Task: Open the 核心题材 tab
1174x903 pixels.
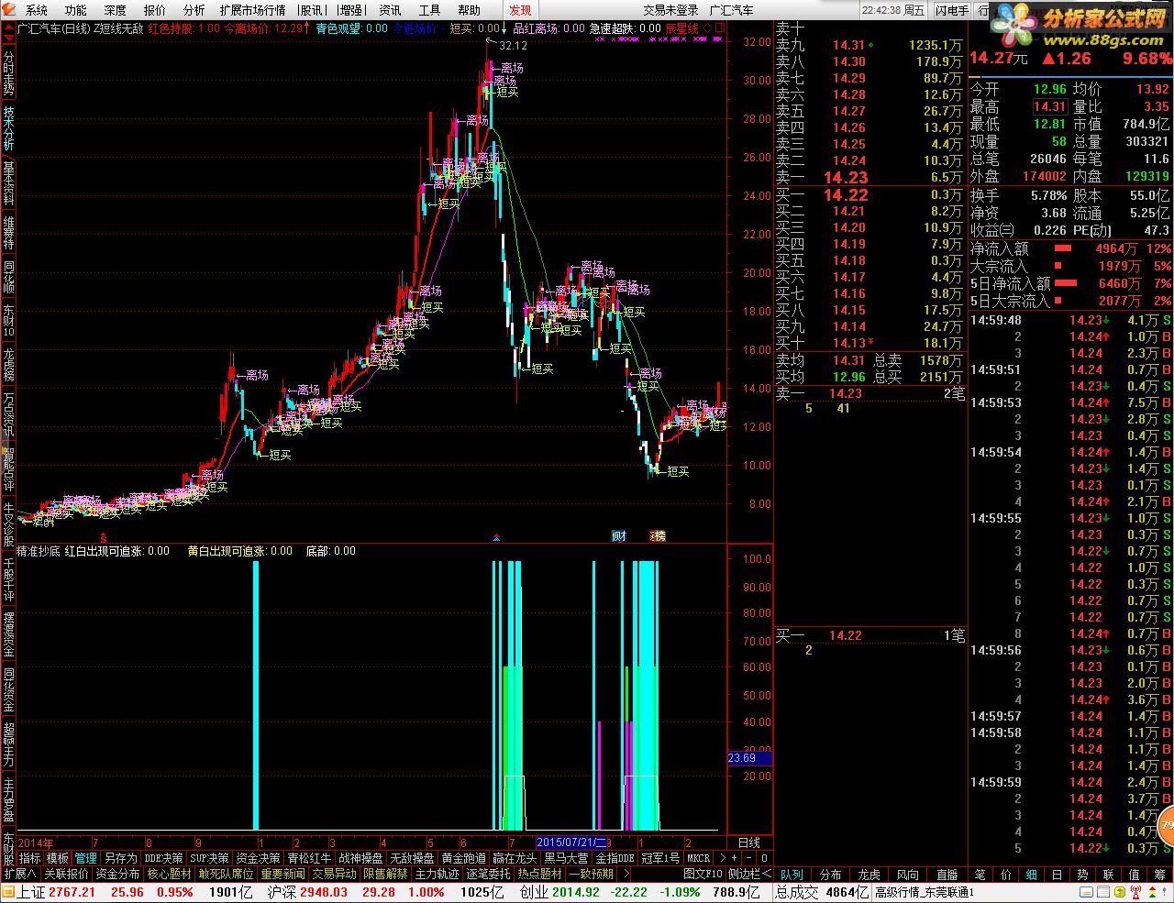Action: (x=170, y=875)
